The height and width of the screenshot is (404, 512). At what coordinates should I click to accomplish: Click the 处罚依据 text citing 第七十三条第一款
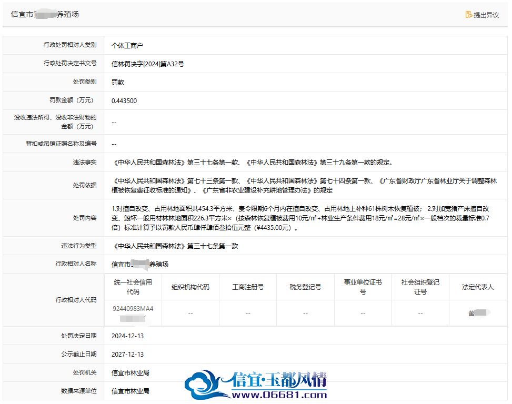pos(304,185)
